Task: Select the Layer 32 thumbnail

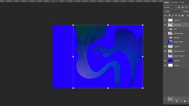Action: tap(170, 47)
